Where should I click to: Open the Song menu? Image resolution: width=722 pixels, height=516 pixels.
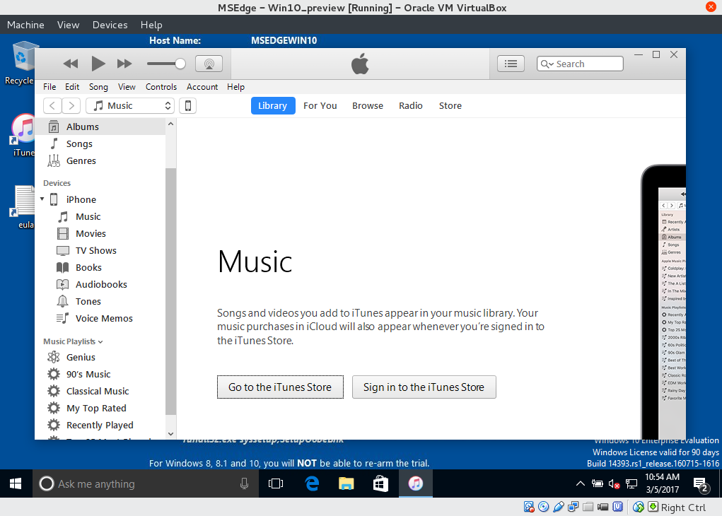pos(98,87)
